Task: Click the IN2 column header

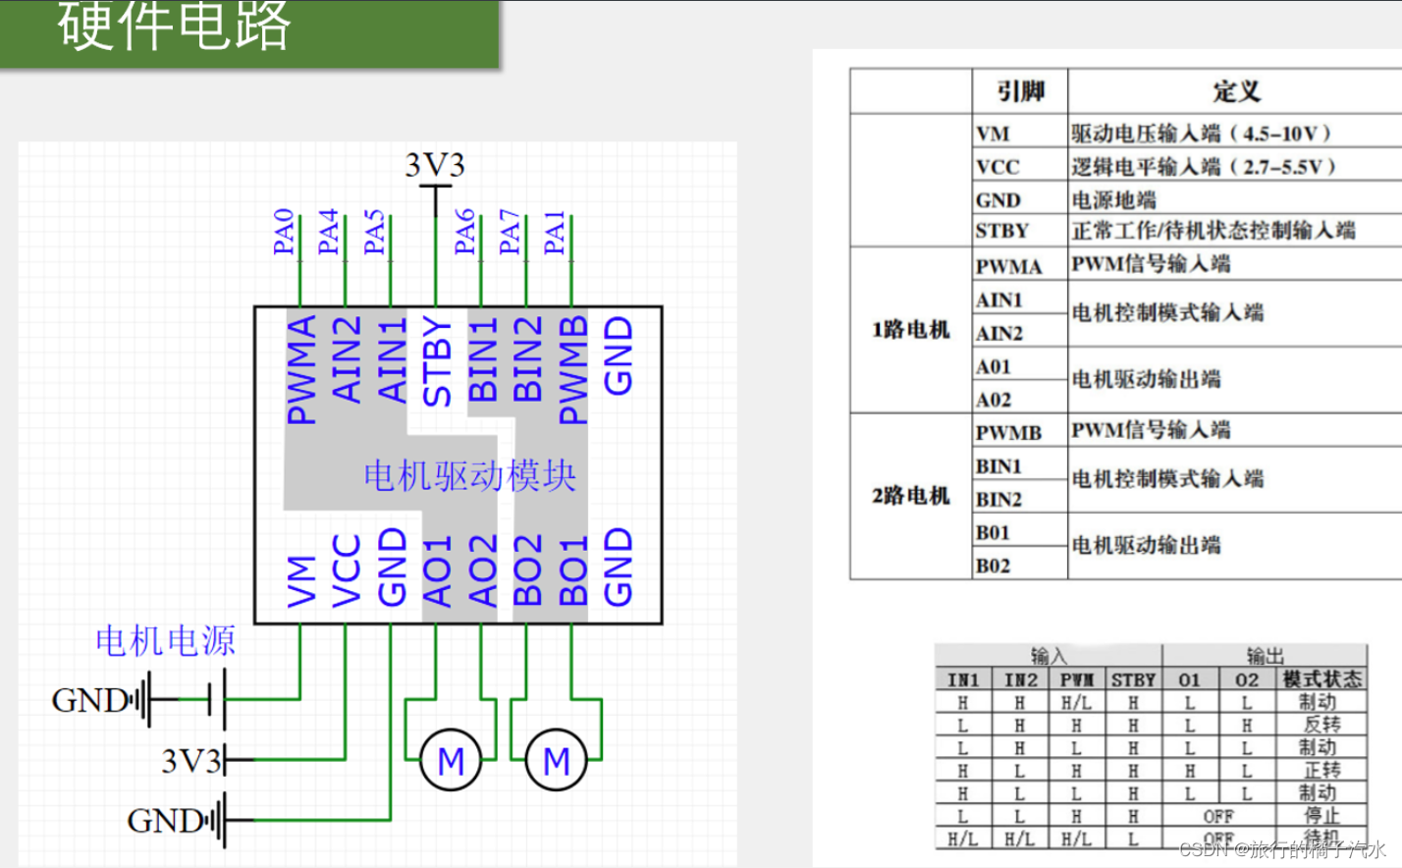Action: (x=1020, y=679)
